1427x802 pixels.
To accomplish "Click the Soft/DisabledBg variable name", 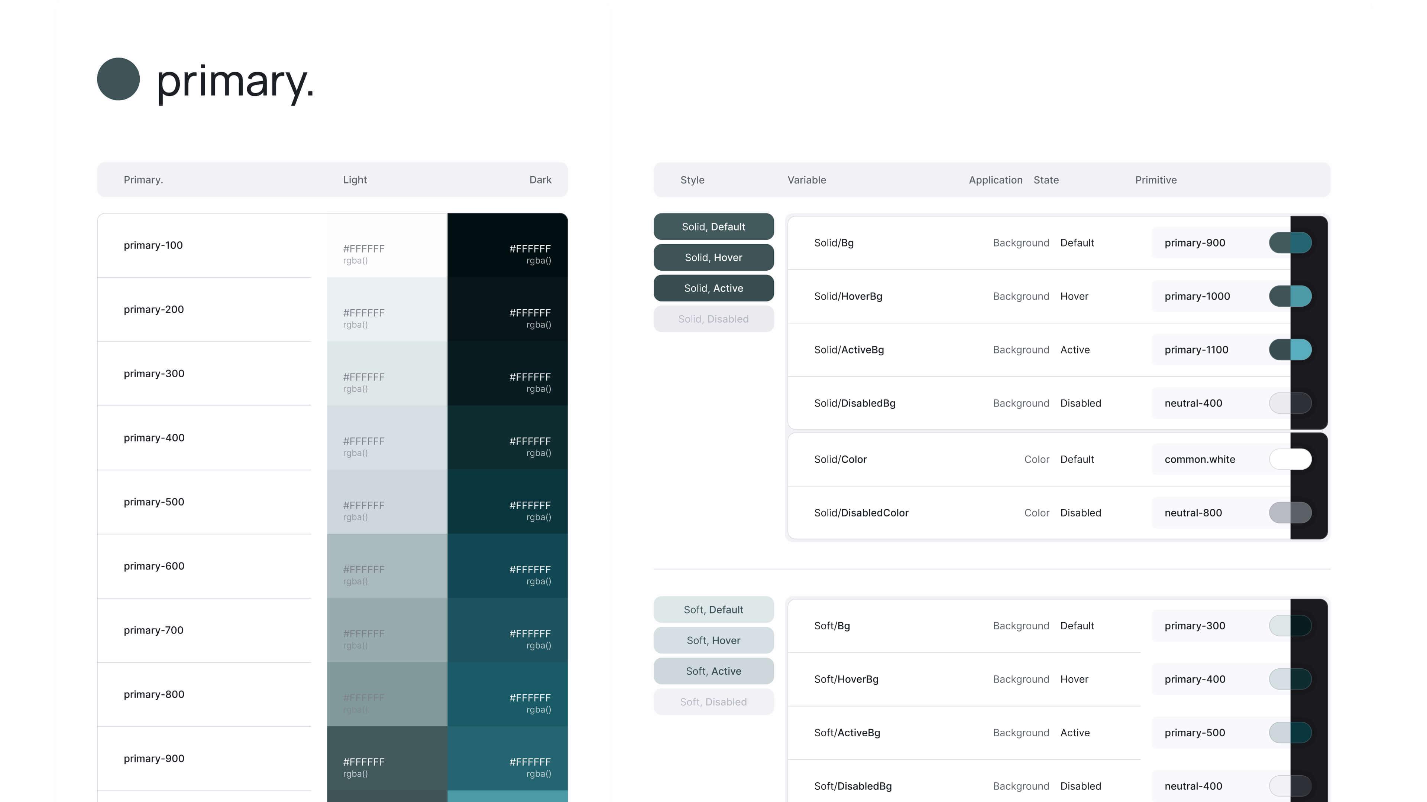I will [853, 786].
